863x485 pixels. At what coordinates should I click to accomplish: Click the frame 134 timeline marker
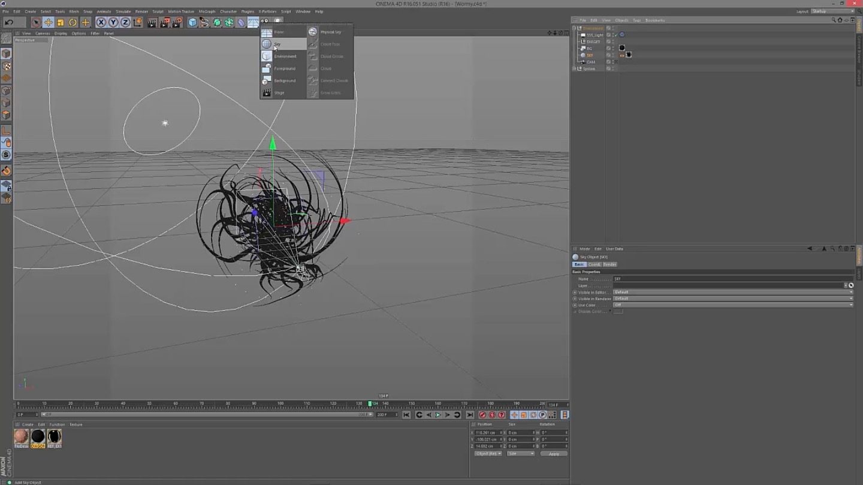[370, 403]
